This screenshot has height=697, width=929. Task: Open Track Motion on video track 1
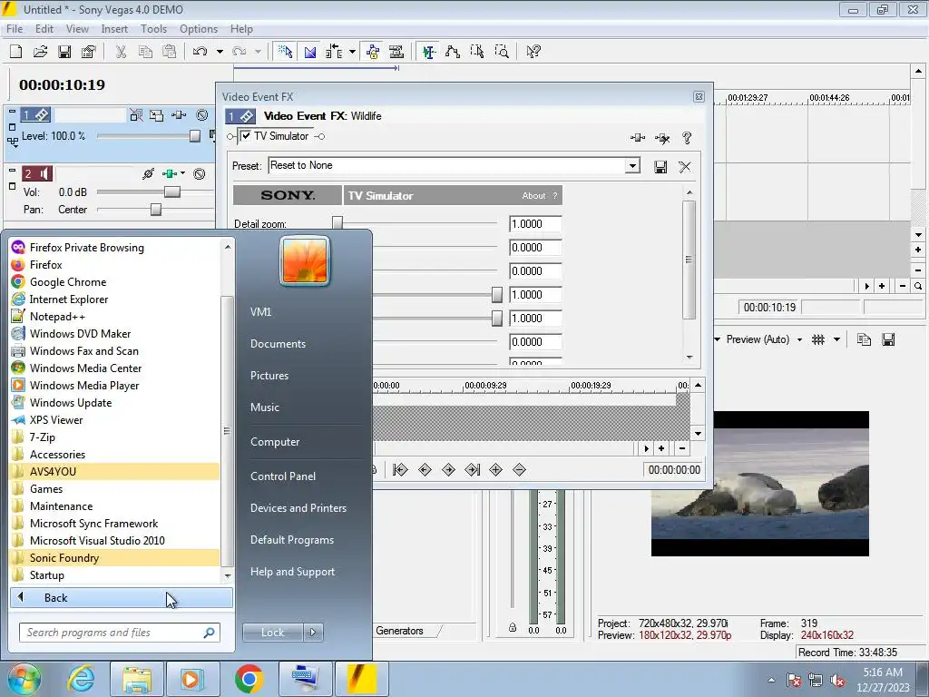(x=156, y=115)
